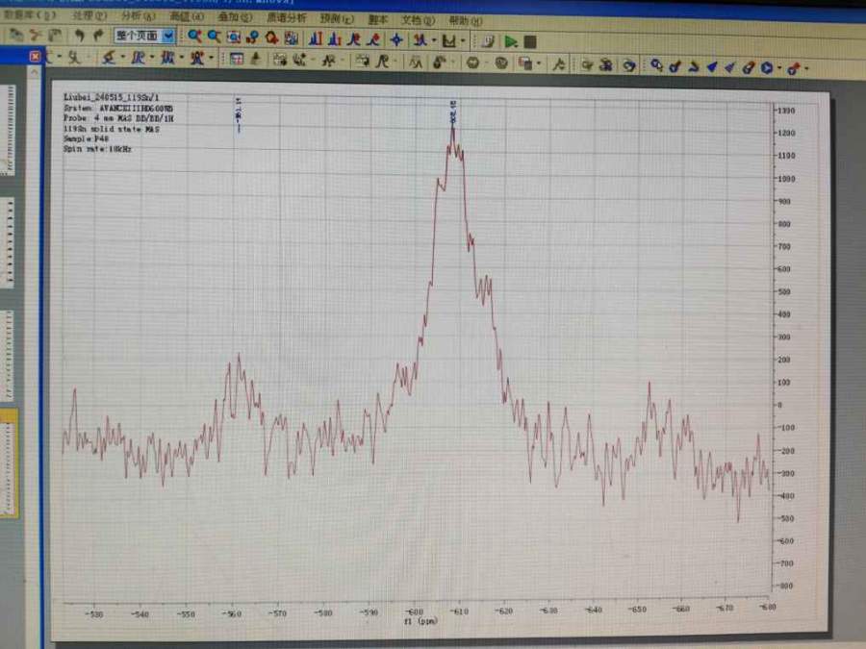The width and height of the screenshot is (866, 649).
Task: Close the side panel with red X
Action: (x=36, y=57)
